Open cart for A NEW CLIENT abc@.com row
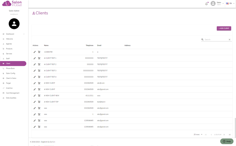 coord(39,83)
